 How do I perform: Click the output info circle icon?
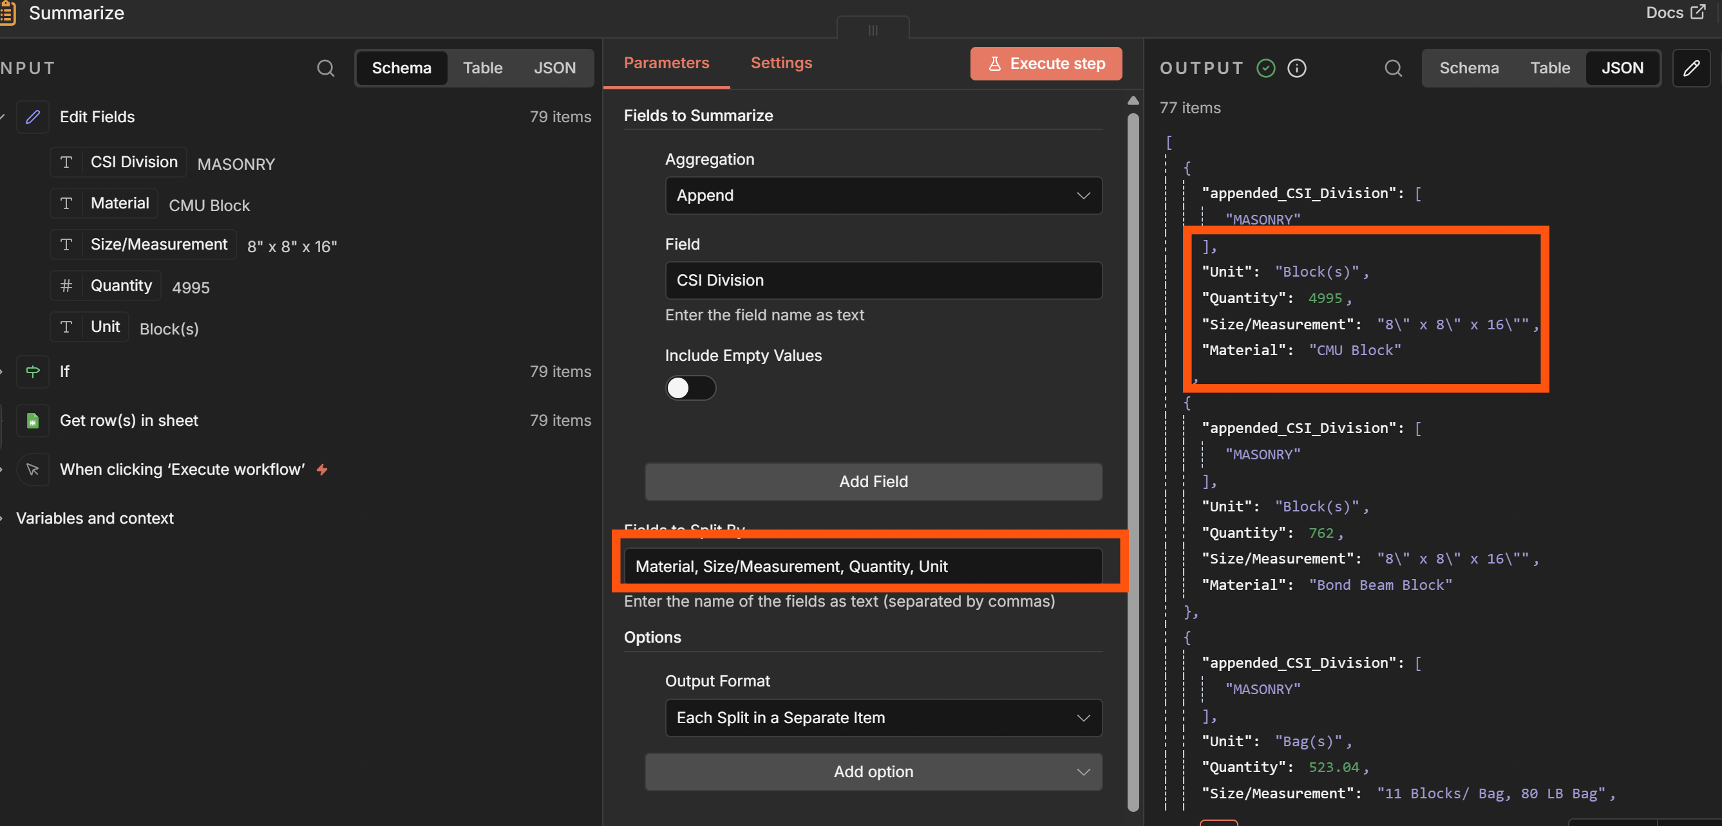(x=1297, y=68)
